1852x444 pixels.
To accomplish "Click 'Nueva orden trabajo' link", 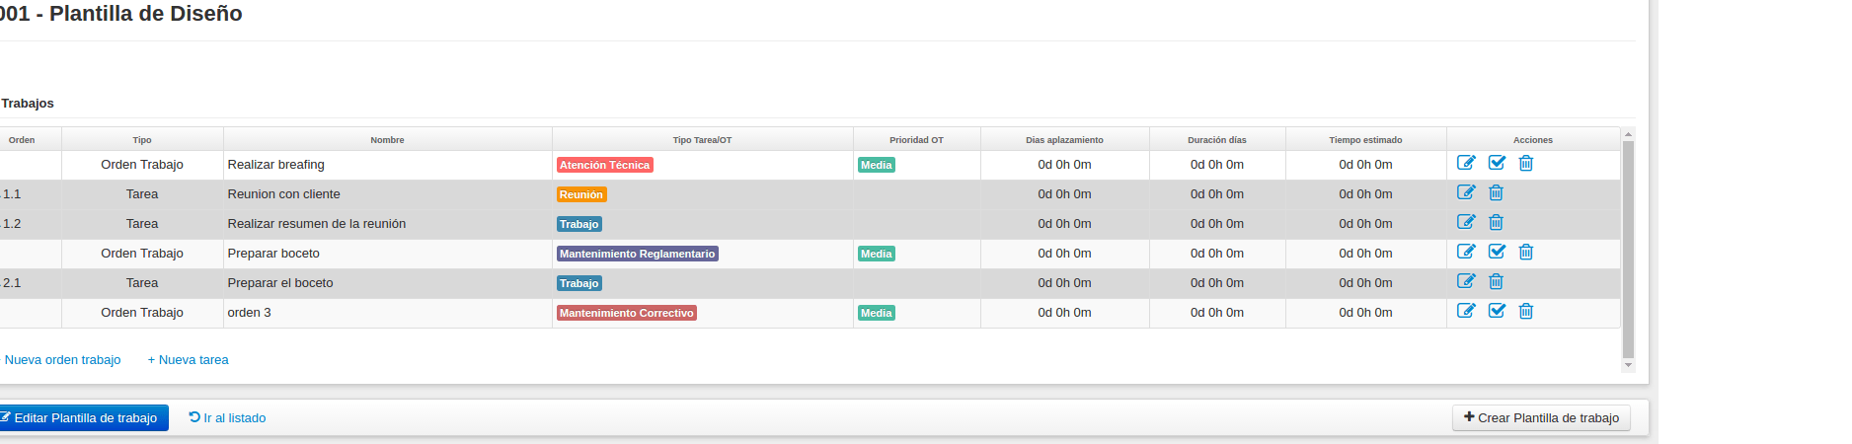I will point(61,360).
